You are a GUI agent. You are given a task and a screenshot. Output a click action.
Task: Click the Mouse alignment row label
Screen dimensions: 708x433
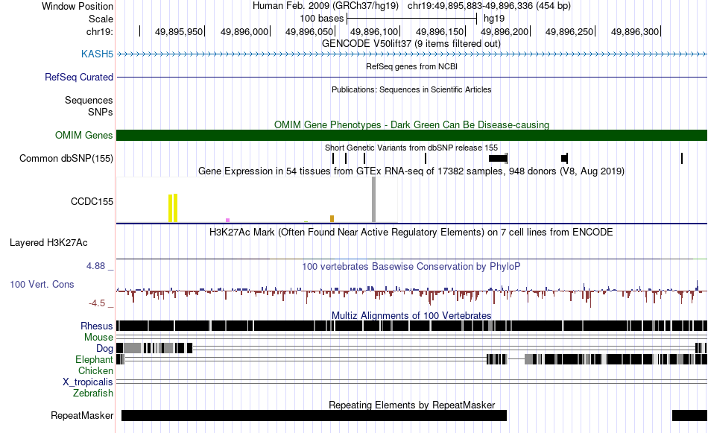coord(98,338)
